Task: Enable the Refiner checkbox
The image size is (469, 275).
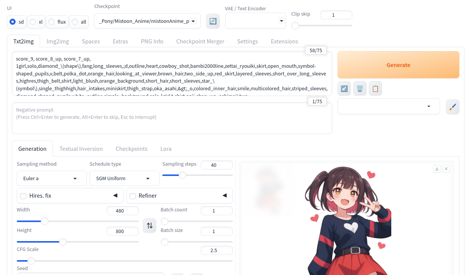Action: [133, 196]
